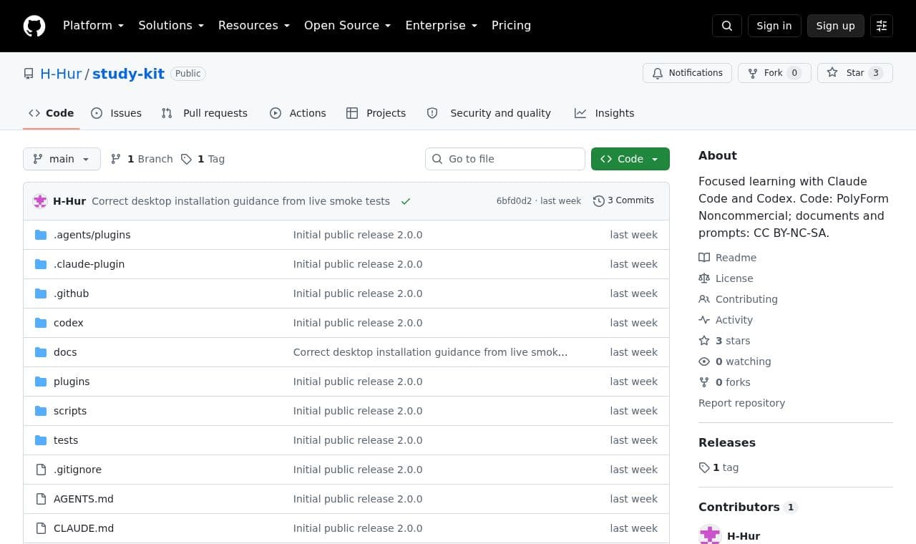916x544 pixels.
Task: Click the GitHub logo icon
Action: [34, 26]
